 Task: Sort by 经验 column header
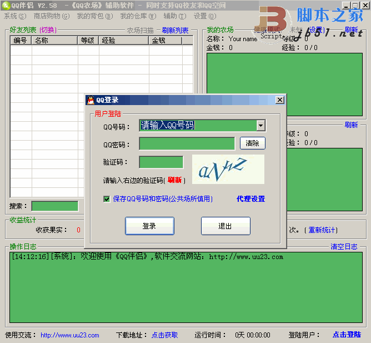tap(123, 41)
